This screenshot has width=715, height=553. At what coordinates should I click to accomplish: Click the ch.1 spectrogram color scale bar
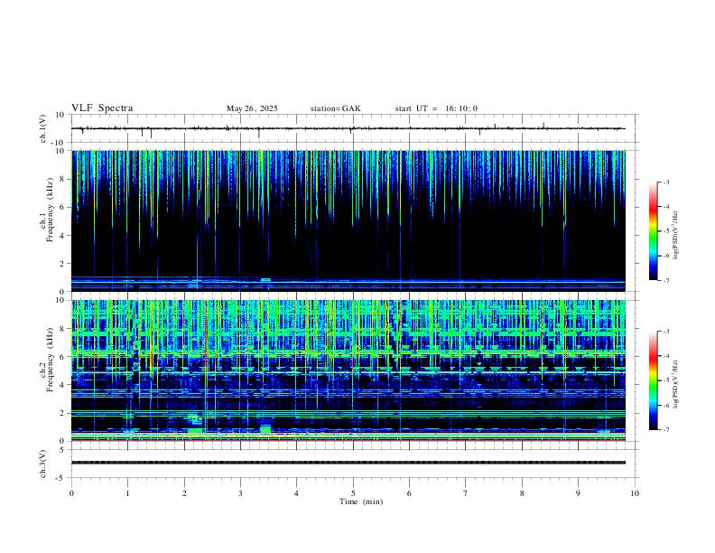pyautogui.click(x=653, y=231)
